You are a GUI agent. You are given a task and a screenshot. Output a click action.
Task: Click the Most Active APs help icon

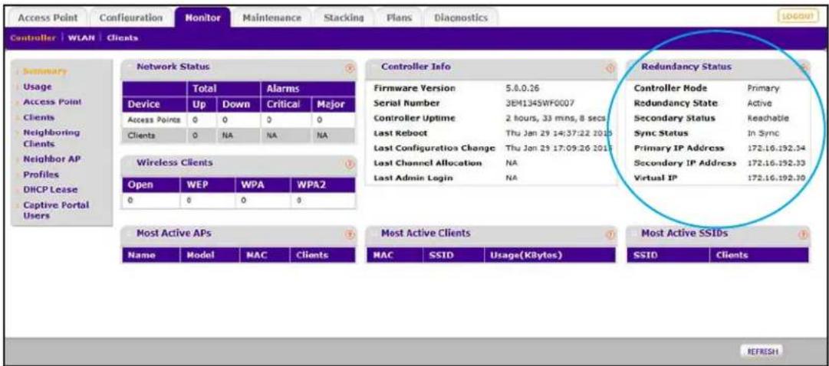(x=349, y=234)
